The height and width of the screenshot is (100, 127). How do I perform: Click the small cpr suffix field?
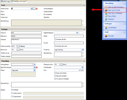[x=81, y=33]
